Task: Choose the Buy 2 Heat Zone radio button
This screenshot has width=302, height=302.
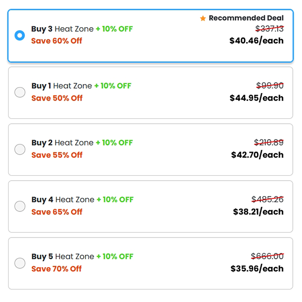Action: tap(20, 149)
